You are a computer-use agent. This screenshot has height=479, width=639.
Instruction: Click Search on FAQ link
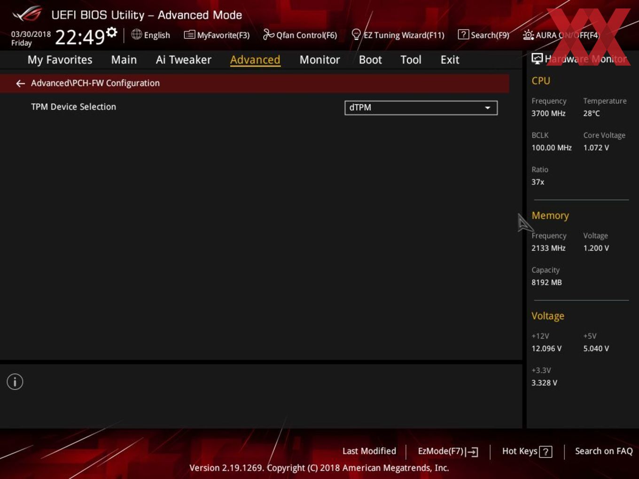604,451
